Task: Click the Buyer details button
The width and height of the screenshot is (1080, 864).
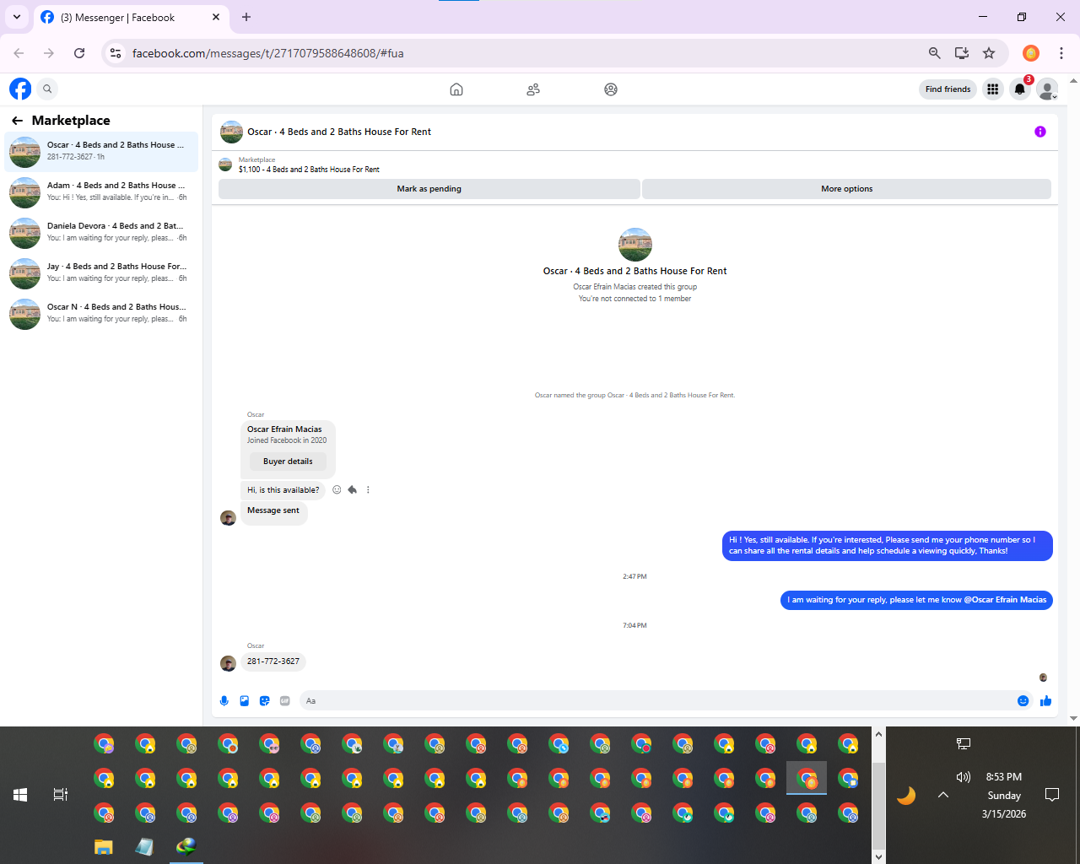Action: pos(288,462)
